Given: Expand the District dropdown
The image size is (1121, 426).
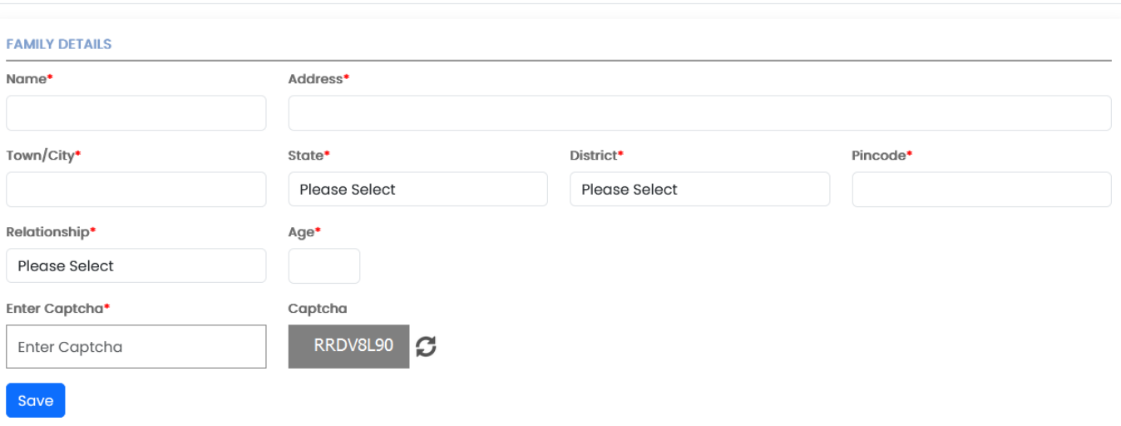Looking at the screenshot, I should tap(699, 189).
